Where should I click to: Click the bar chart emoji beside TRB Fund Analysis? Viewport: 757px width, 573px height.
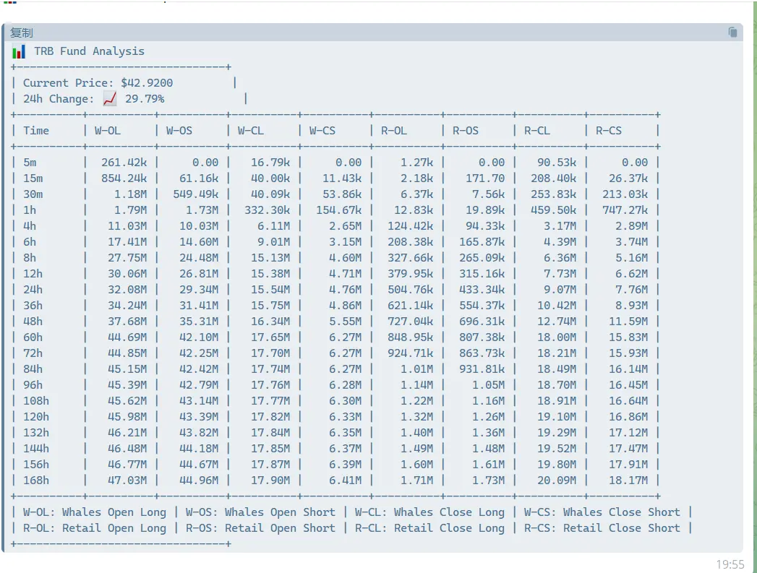[x=19, y=51]
